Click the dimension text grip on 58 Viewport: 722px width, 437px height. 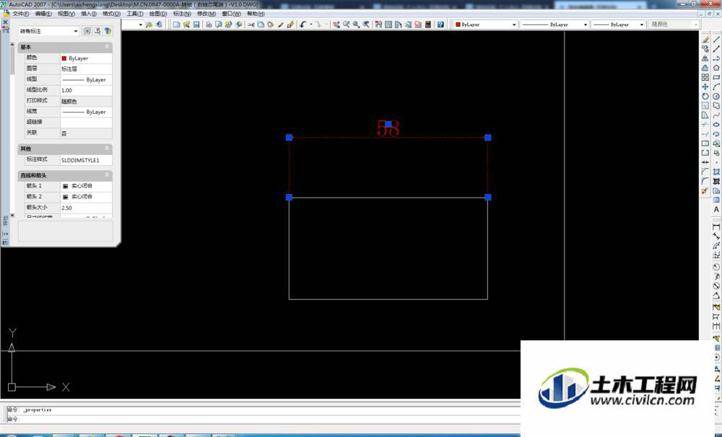pos(388,124)
